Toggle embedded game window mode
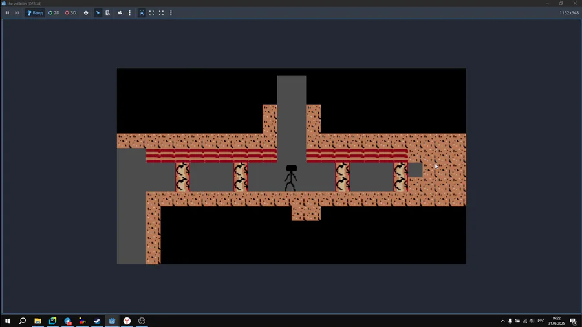Viewport: 582px width, 327px height. tap(142, 13)
